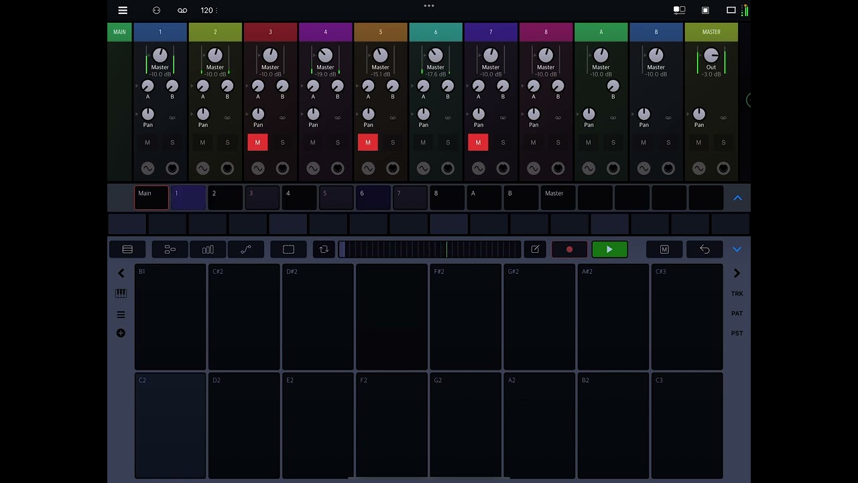Open channel 1 MIDI connector icon

[172, 168]
